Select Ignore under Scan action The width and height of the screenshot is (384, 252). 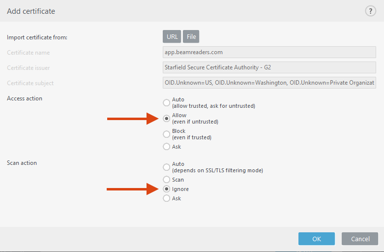coord(167,189)
